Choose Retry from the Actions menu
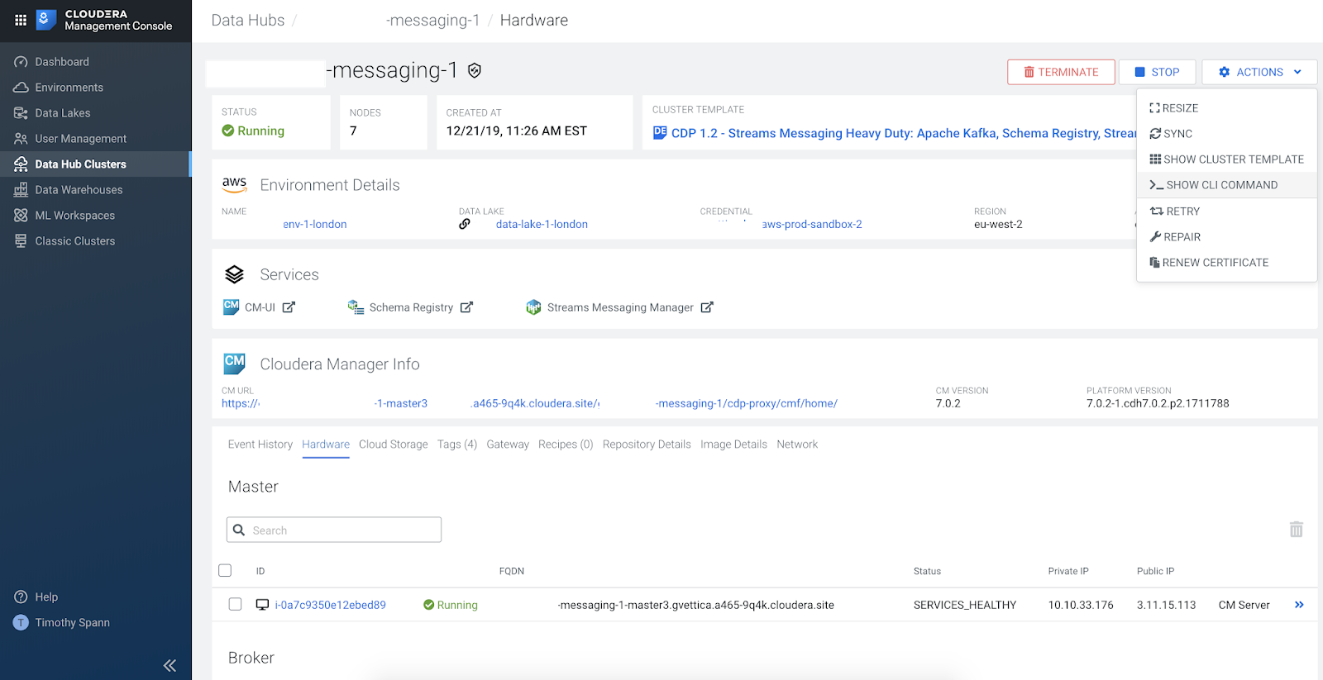 pyautogui.click(x=1226, y=212)
